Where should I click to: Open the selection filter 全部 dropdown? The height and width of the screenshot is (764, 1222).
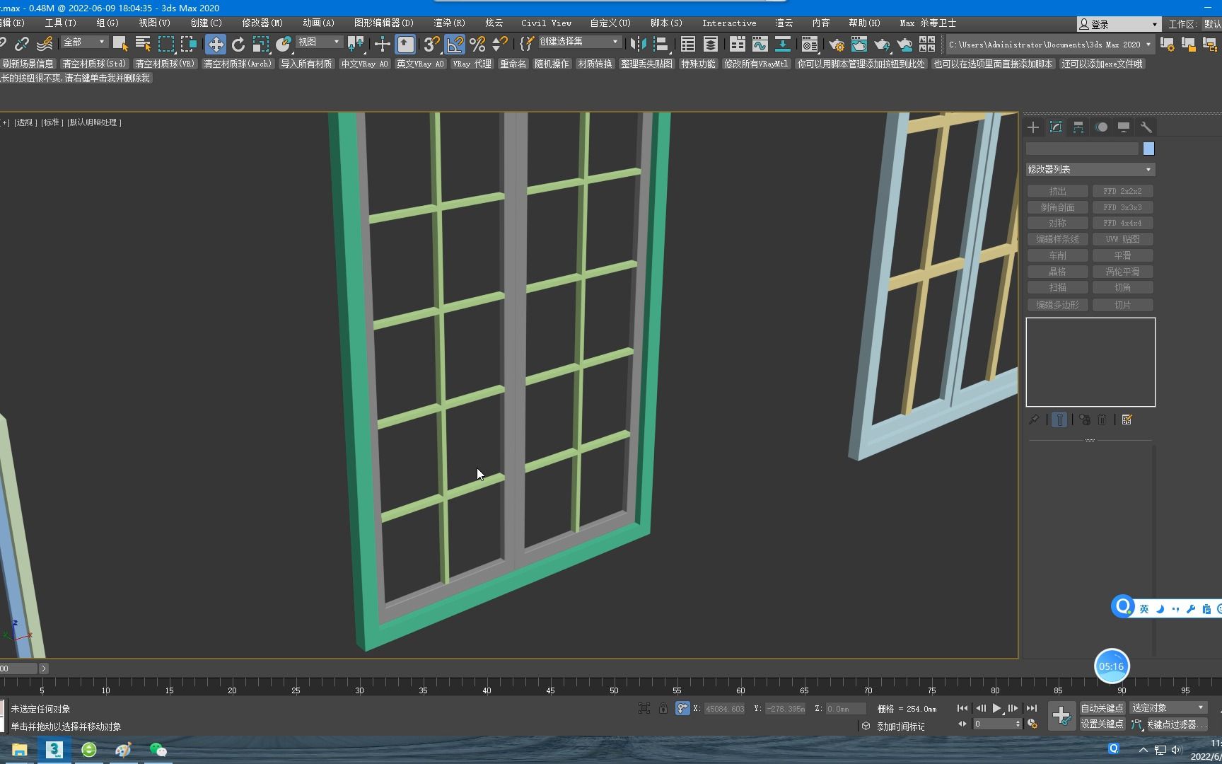pyautogui.click(x=84, y=42)
